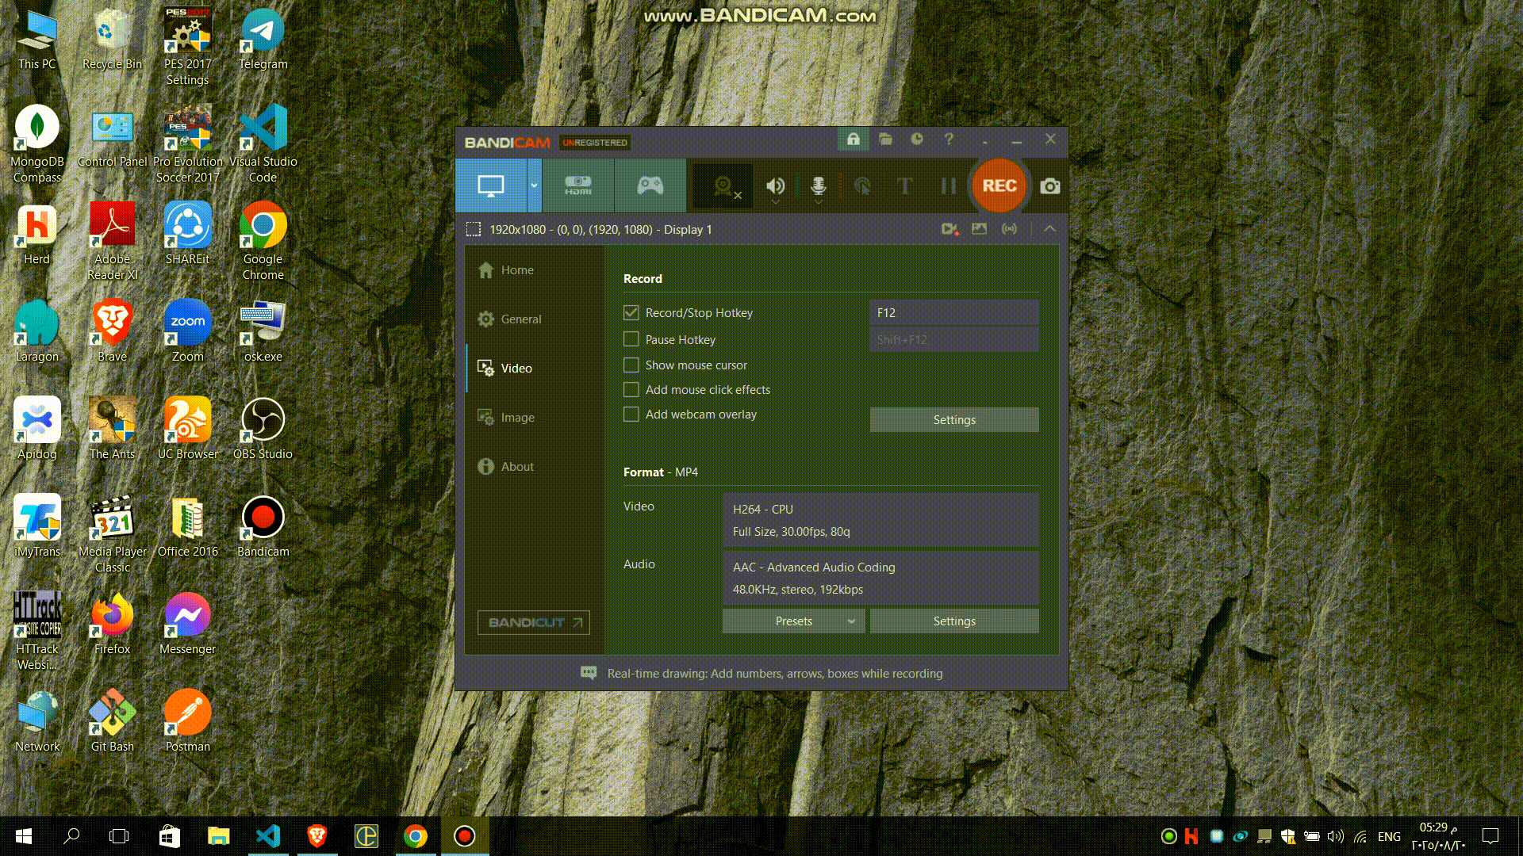Toggle the webcam overlay toolbar icon
Screen dimensions: 1523x856
(x=723, y=186)
